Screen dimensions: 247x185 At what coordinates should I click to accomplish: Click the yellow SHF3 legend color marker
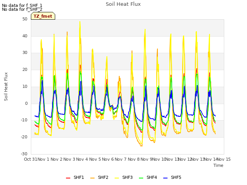[117, 178]
